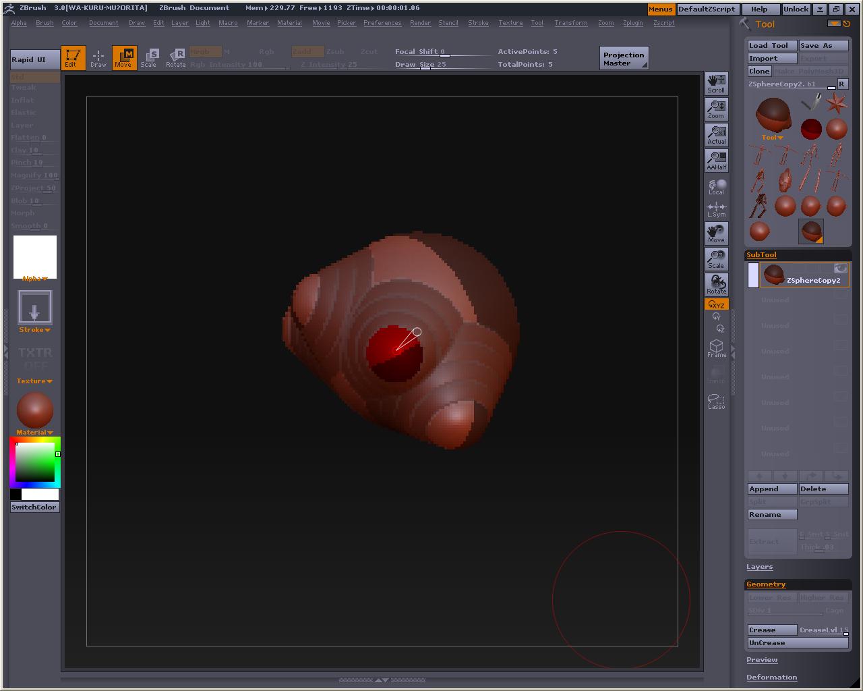Select the Frame icon
The width and height of the screenshot is (863, 691).
click(x=716, y=348)
